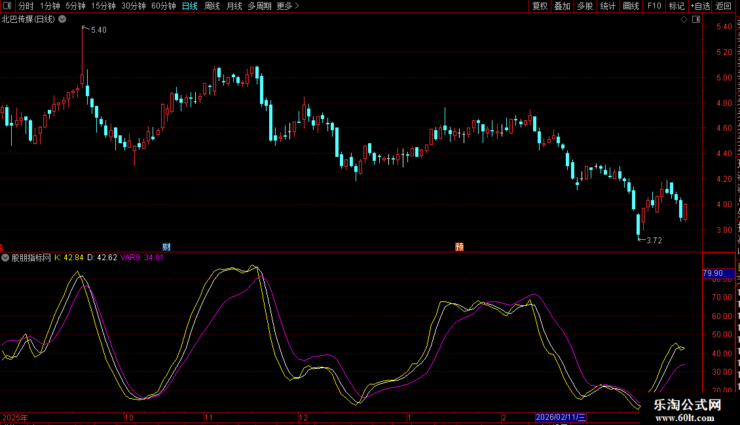Add stock using the +自选 button

[699, 6]
